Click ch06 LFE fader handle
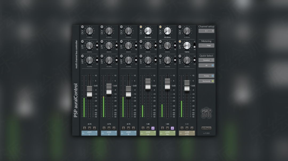The height and width of the screenshot is (161, 288). click(x=187, y=85)
